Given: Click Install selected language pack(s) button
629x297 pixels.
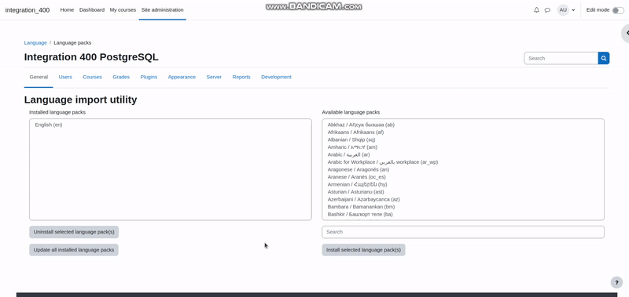Looking at the screenshot, I should (363, 250).
